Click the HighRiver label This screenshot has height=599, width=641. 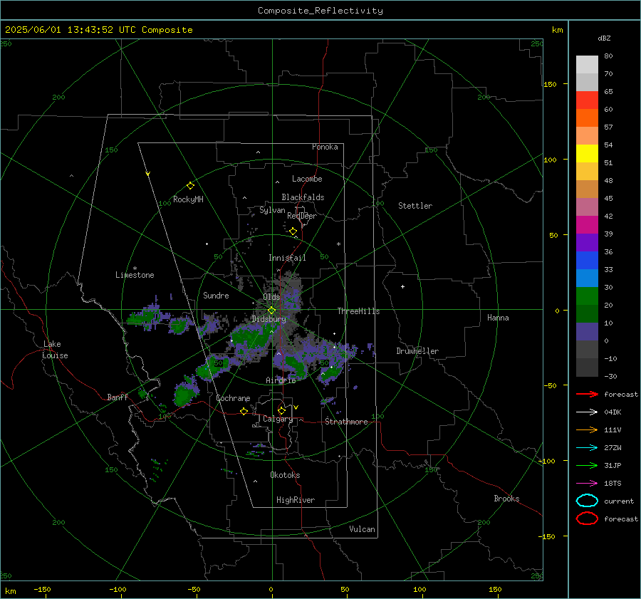[x=296, y=500]
